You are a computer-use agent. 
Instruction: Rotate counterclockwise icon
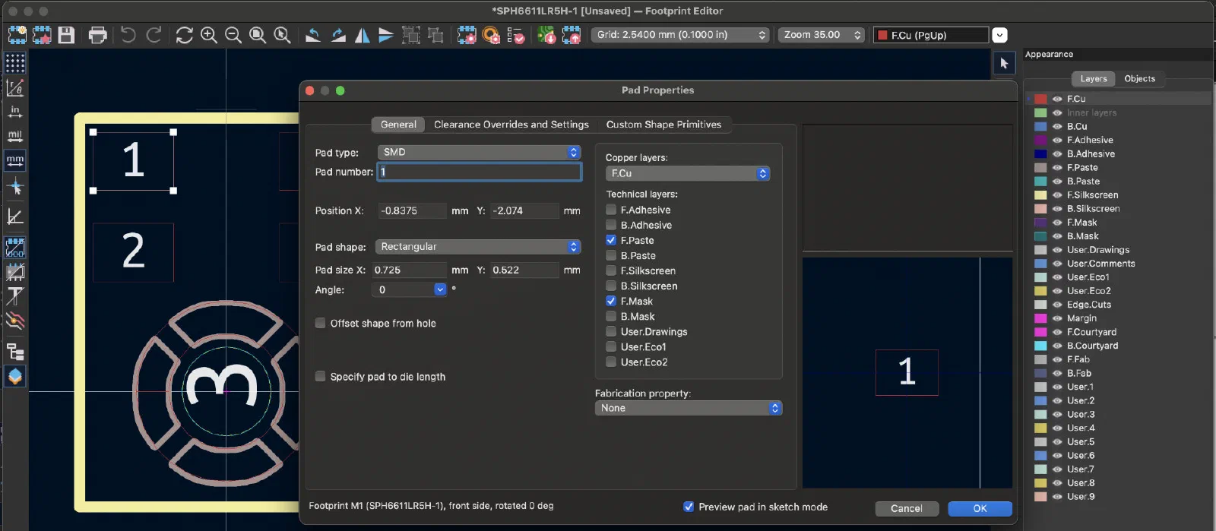click(x=312, y=35)
